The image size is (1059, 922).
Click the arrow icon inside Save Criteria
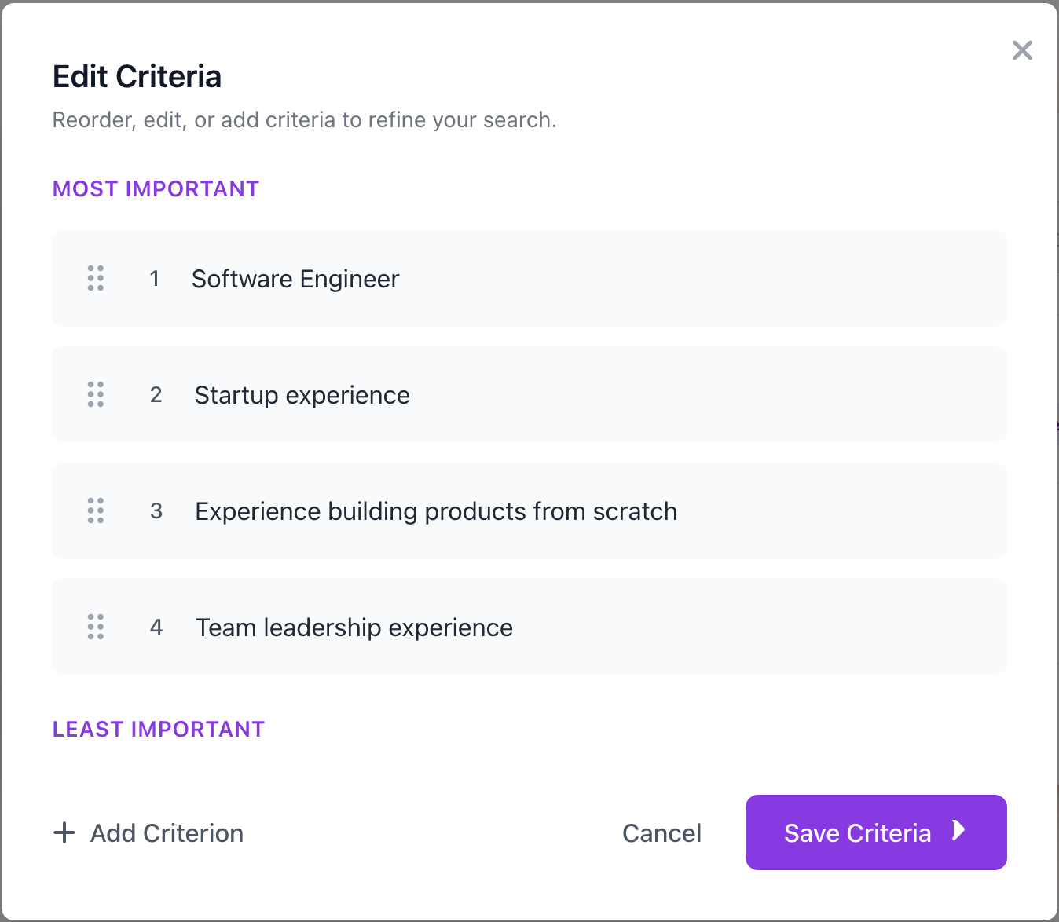pyautogui.click(x=957, y=832)
